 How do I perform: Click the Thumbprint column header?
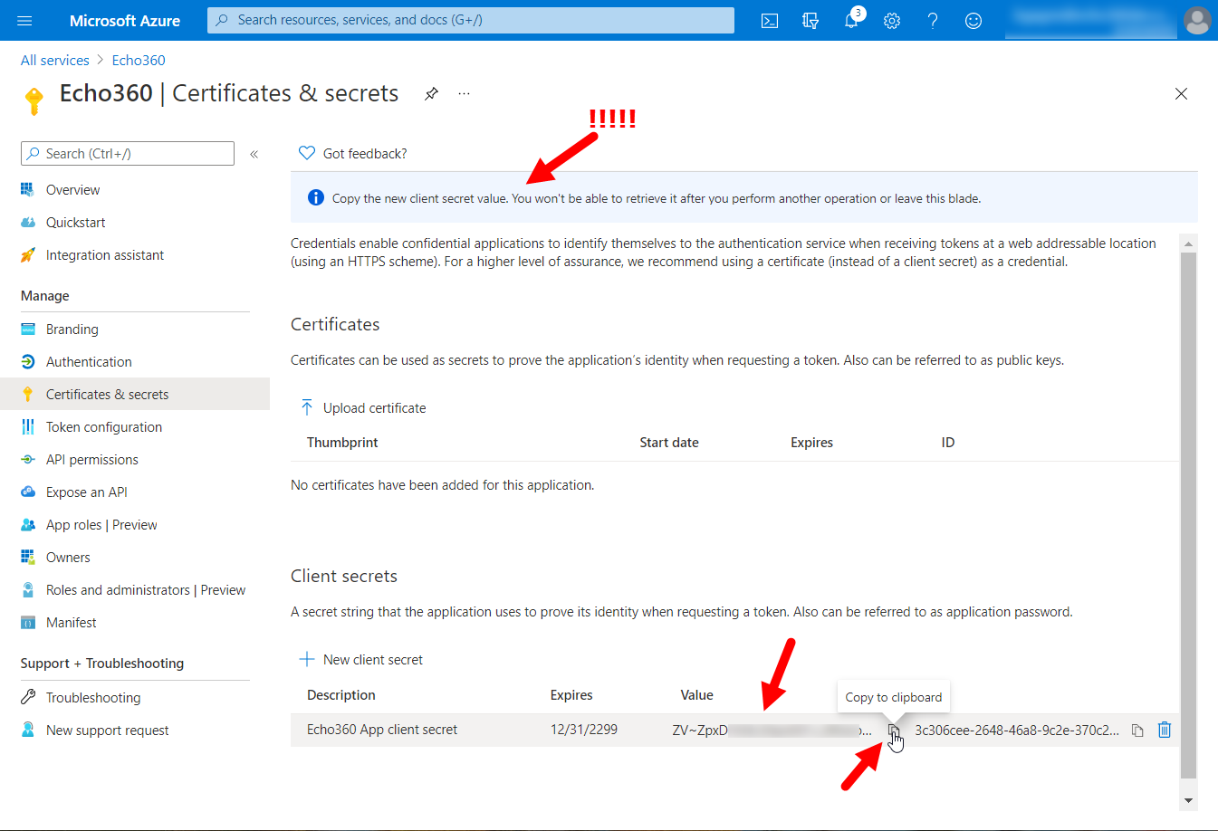tap(342, 443)
